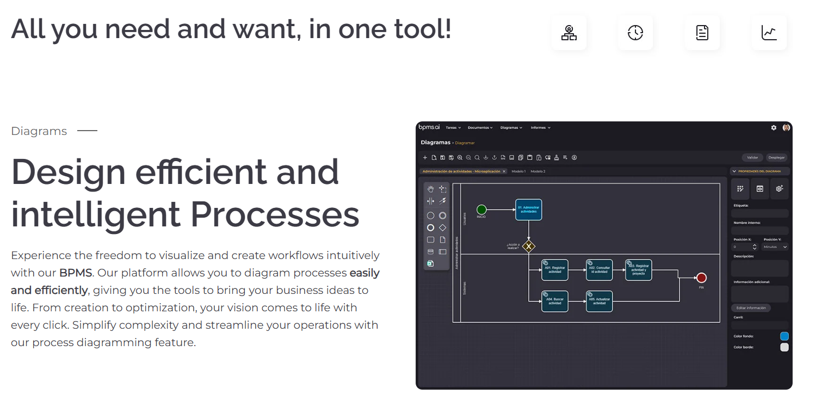
Task: Close the Administración de actividades tab
Action: click(504, 171)
